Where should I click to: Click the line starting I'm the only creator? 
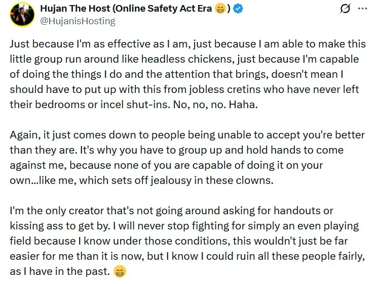[171, 211]
